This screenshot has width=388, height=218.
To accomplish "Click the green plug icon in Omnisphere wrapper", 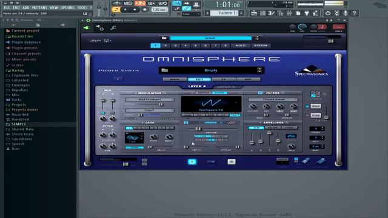I will tap(86, 28).
